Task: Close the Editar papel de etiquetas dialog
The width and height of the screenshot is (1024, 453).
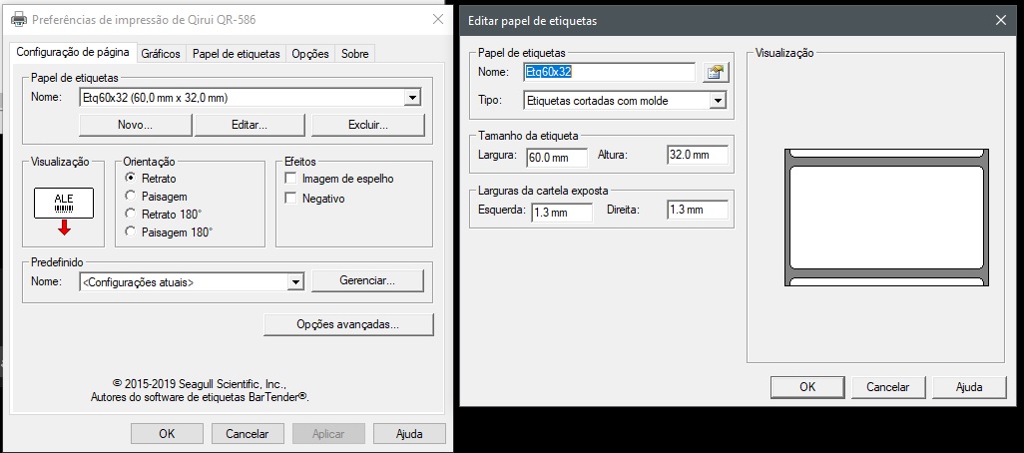Action: 1000,20
